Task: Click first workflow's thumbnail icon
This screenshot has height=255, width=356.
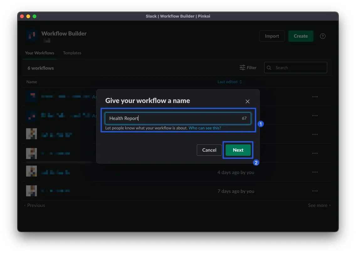Action: 31,97
